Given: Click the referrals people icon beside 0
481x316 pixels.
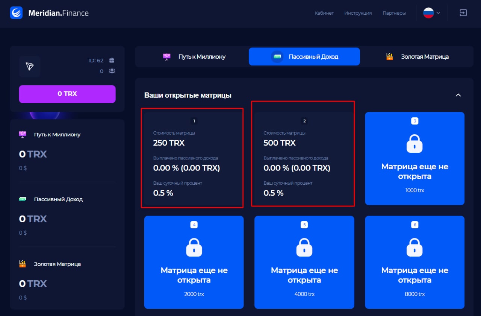Looking at the screenshot, I should [x=112, y=71].
